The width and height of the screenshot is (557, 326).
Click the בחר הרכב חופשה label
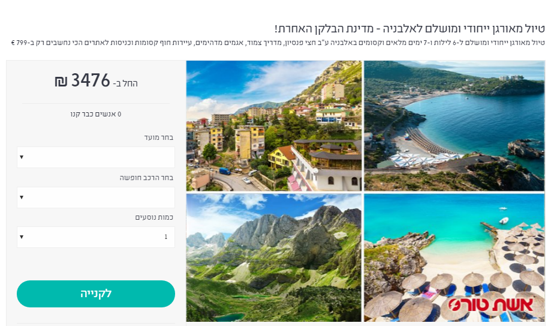[x=146, y=178]
